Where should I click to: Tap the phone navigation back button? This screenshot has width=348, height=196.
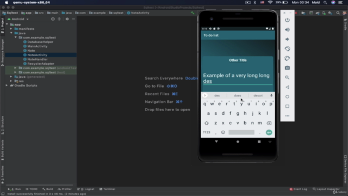click(216, 142)
